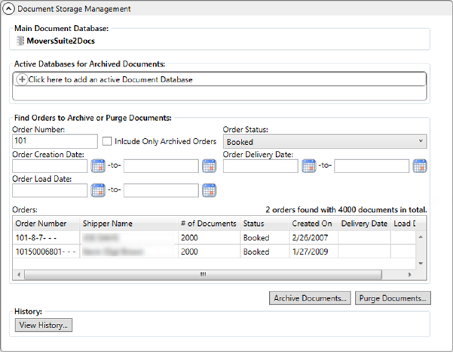Screen dimensions: 453x352
Task: Collapse the Document Storage Management section
Action: (8, 9)
